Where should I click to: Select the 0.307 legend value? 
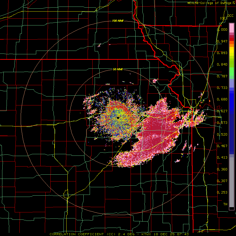pyautogui.click(x=222, y=181)
